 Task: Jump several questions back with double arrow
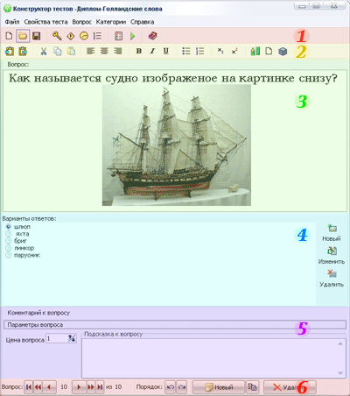(x=38, y=387)
